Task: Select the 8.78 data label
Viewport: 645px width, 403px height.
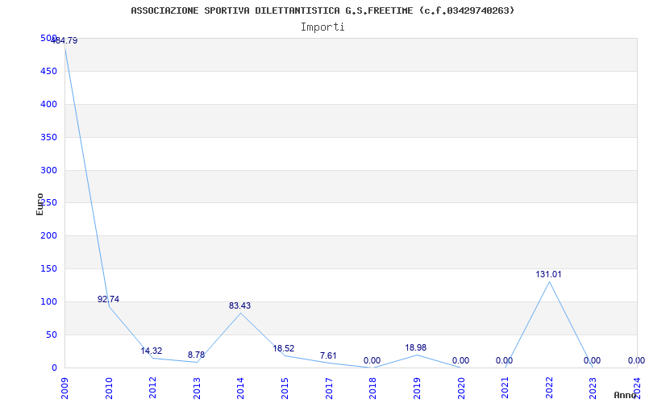Action: tap(196, 355)
